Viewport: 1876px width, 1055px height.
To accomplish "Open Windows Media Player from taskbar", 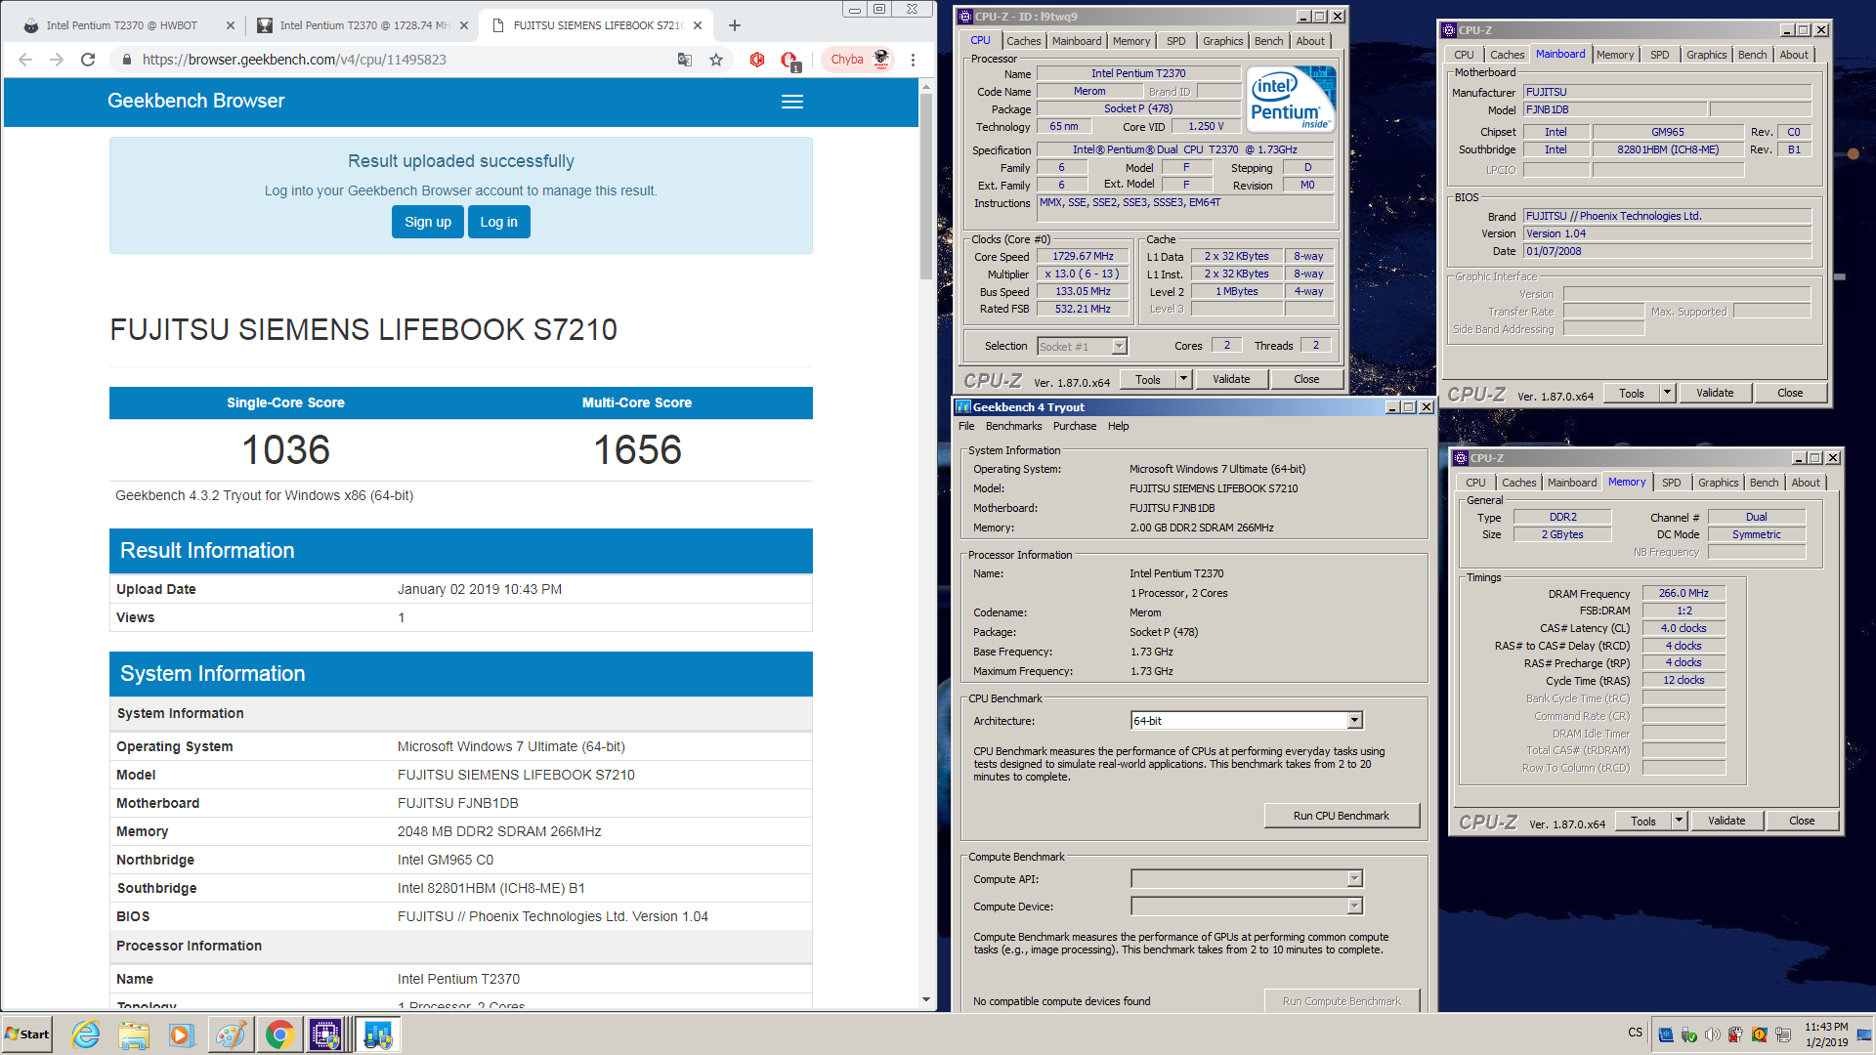I will [182, 1034].
